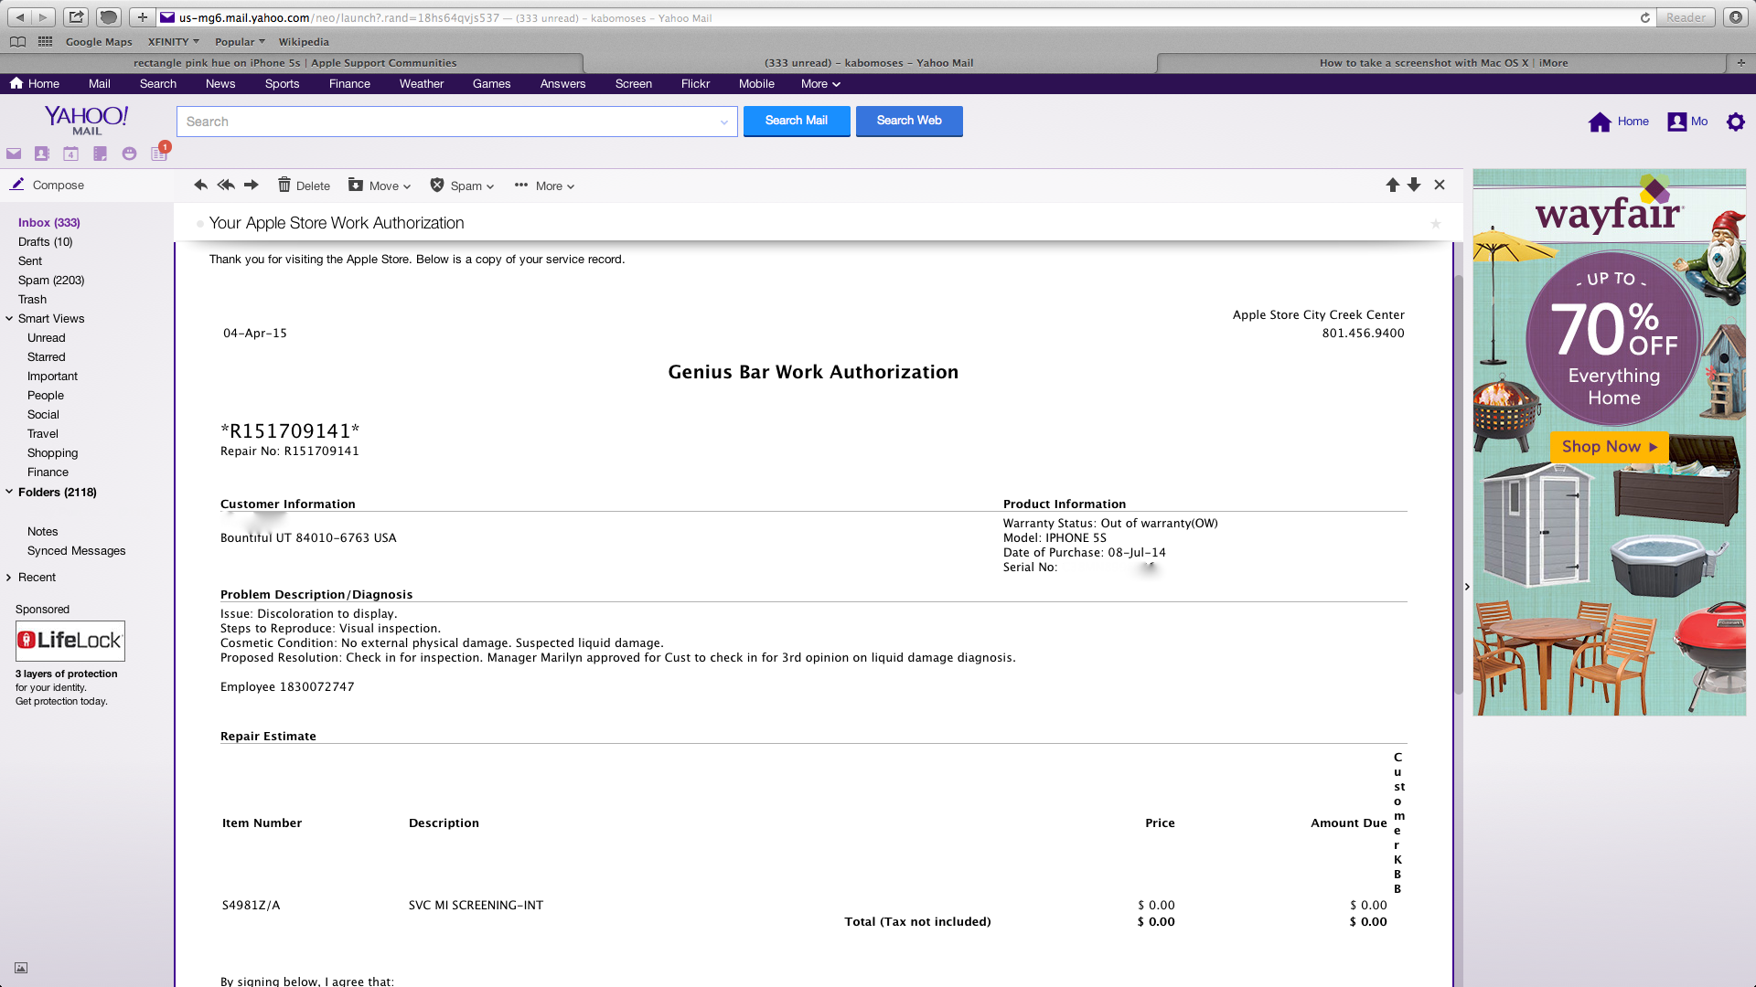1756x987 pixels.
Task: Go to the previous message with up arrow
Action: pos(1392,186)
